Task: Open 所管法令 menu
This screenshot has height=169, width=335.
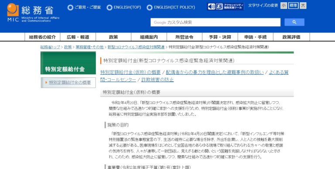Action: pos(185,37)
